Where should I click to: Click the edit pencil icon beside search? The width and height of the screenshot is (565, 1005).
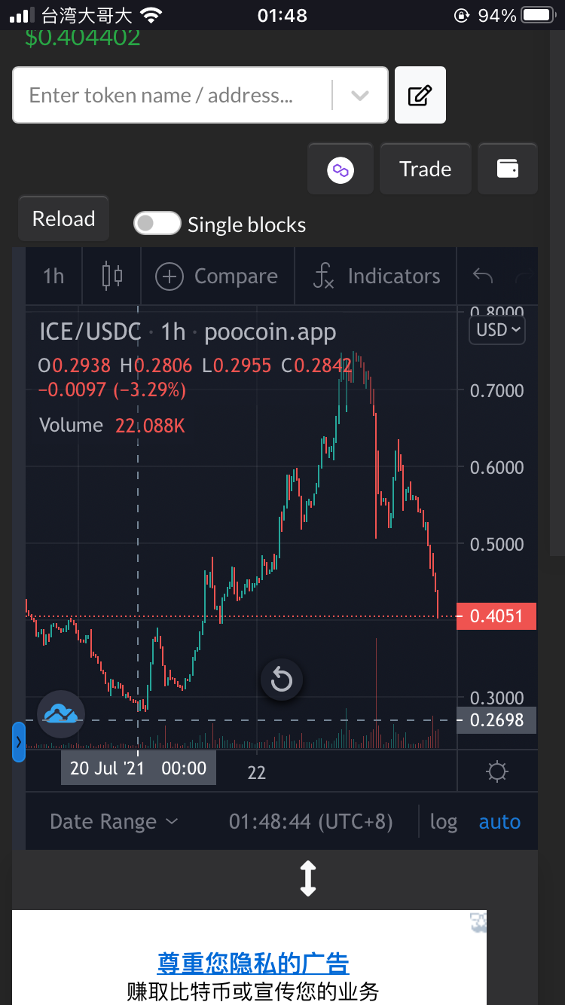(x=420, y=95)
